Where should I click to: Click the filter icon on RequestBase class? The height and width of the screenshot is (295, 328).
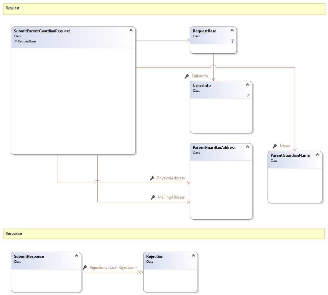pyautogui.click(x=232, y=41)
